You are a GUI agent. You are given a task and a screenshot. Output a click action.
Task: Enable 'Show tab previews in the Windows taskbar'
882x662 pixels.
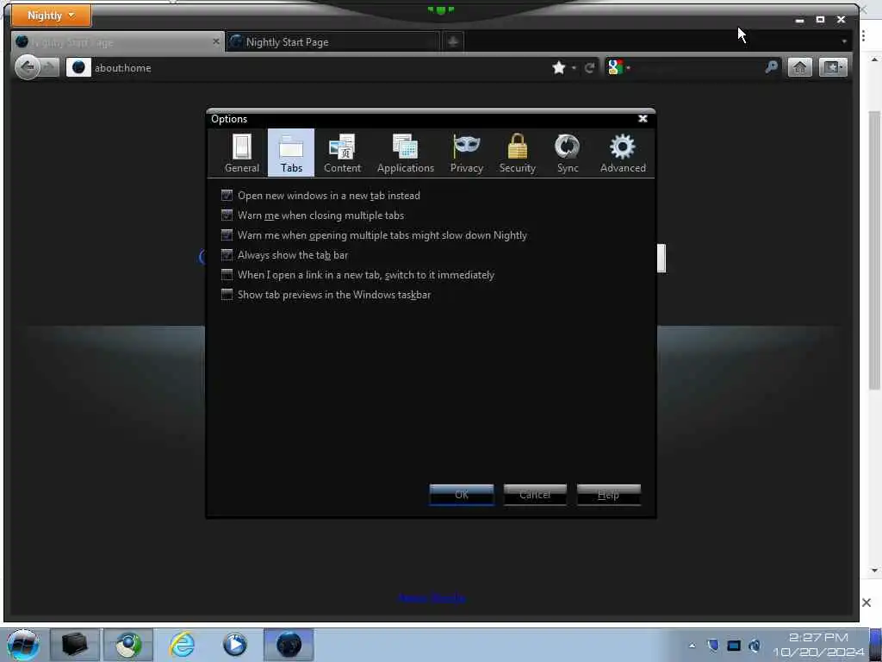point(326,295)
